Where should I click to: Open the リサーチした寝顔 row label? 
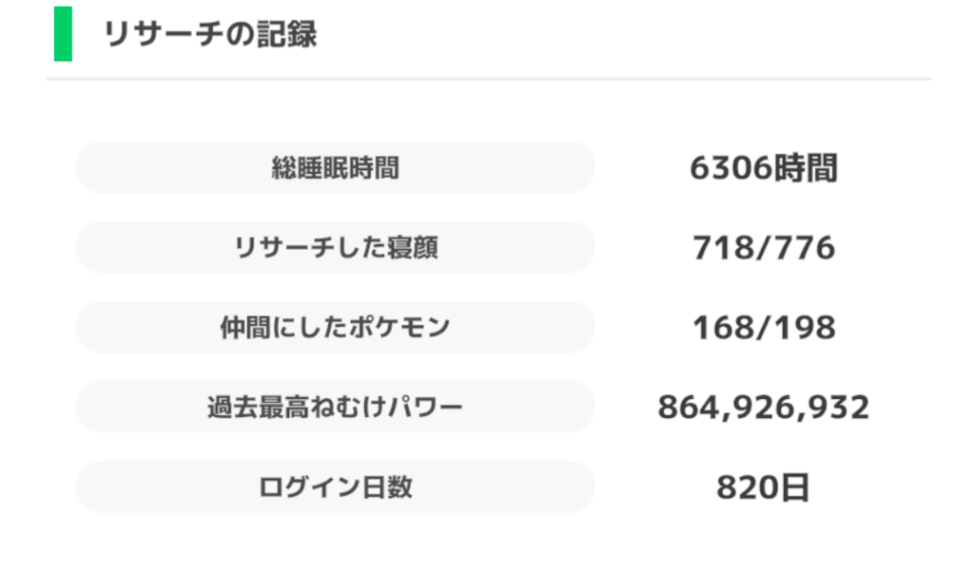click(x=335, y=248)
